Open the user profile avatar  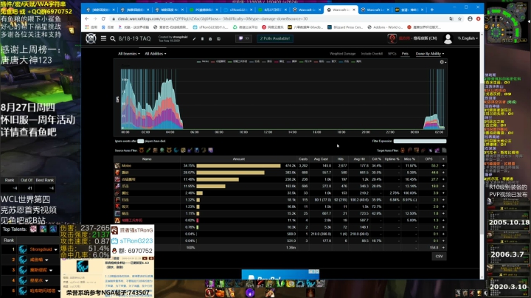[448, 39]
